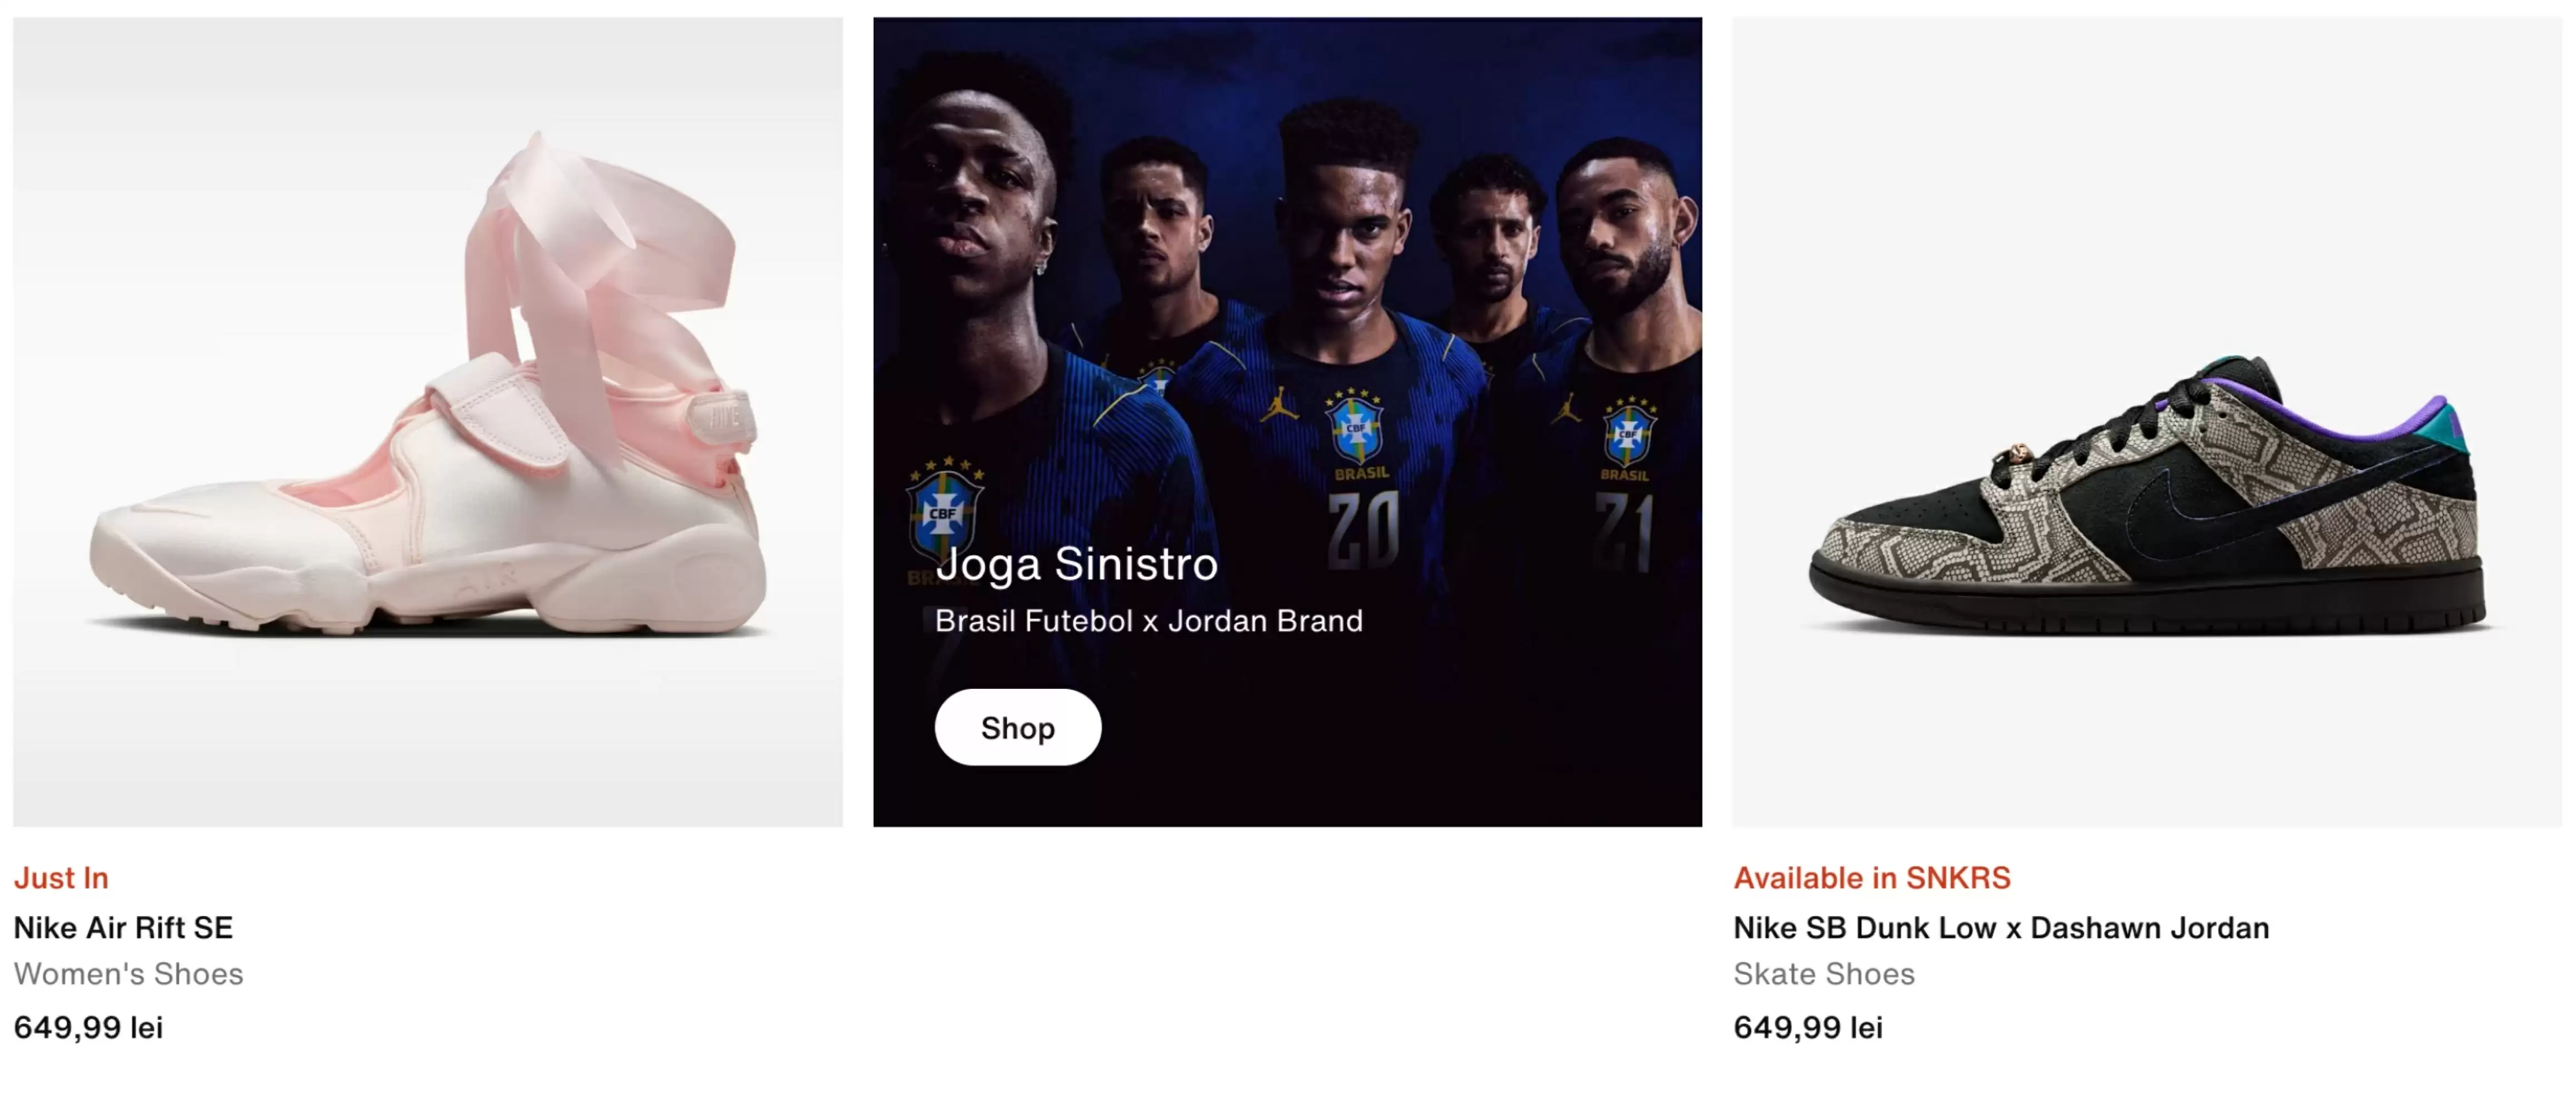Open the Nike SB Dunk Low x Dashawn Jordan title
The height and width of the screenshot is (1111, 2576).
point(2000,927)
